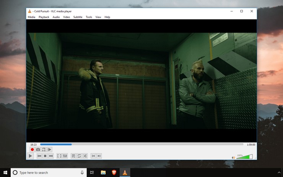Seek within the playback progress bar
The image size is (283, 177).
(141, 144)
